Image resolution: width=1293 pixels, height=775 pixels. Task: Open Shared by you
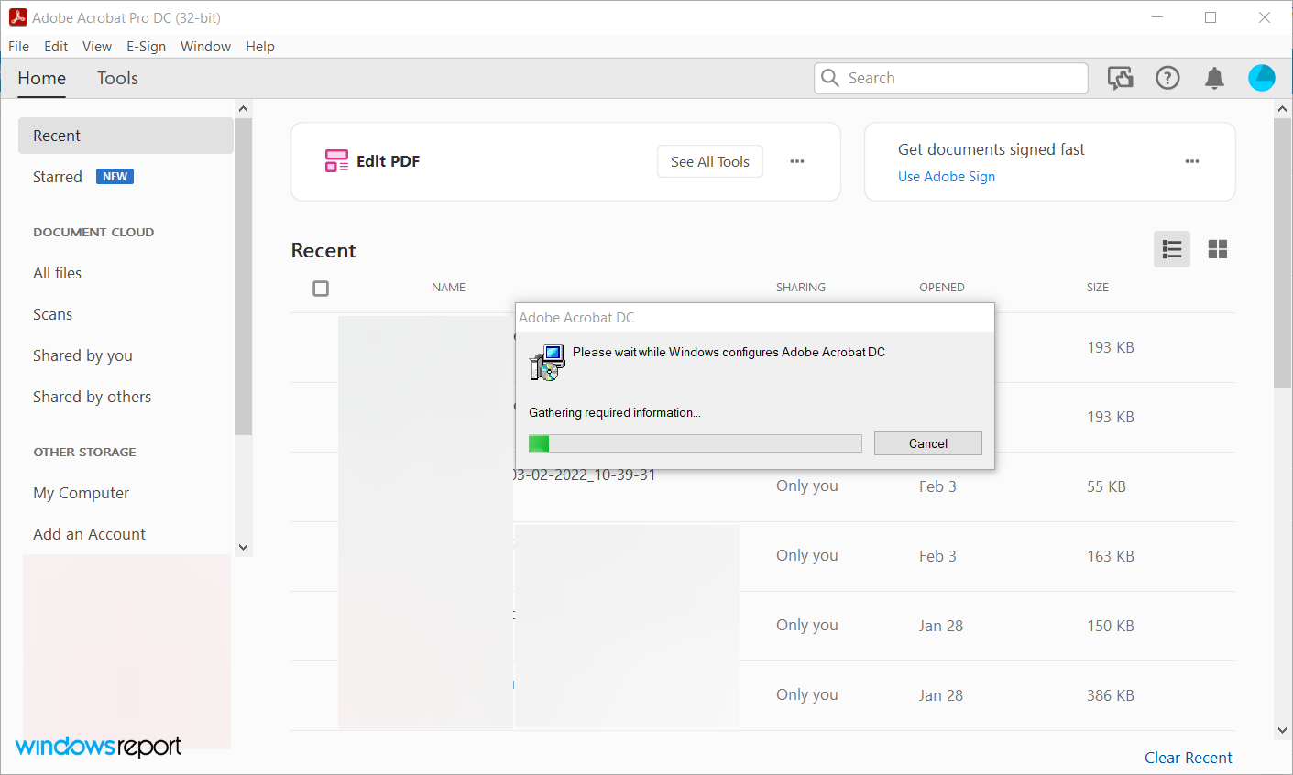tap(83, 355)
